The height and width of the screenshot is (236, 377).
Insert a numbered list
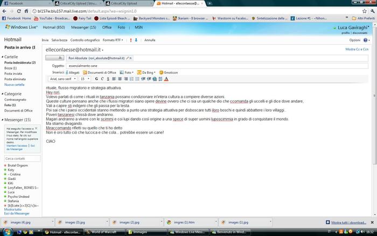[131, 79]
